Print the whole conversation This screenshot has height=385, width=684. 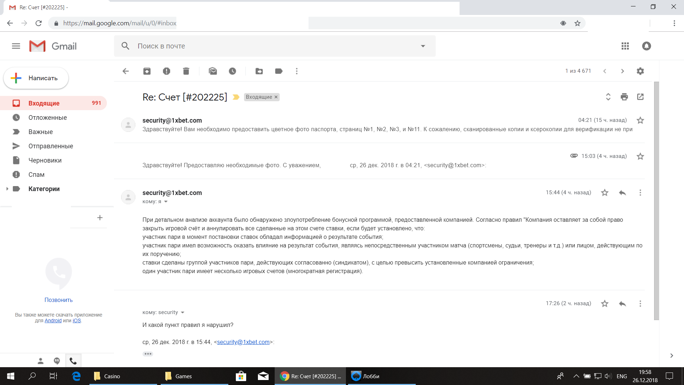624,97
